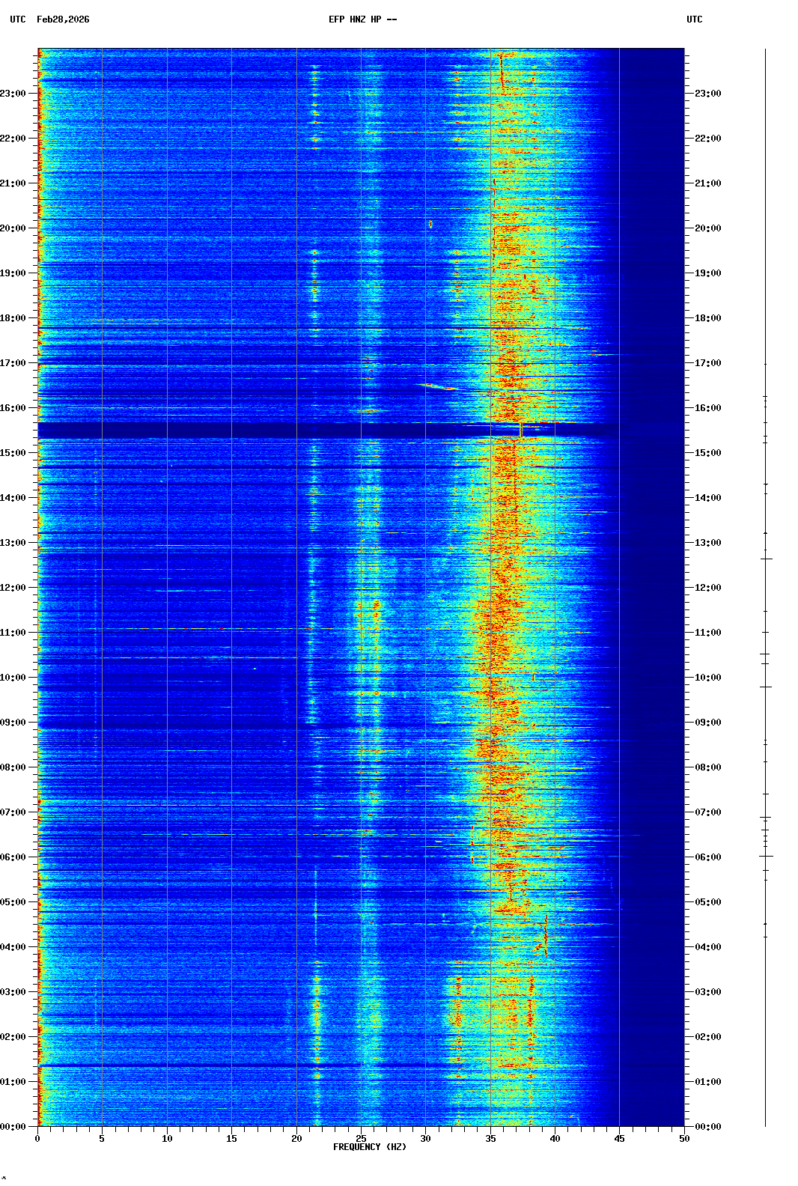Click the dark data gap band below 16:00
The width and height of the screenshot is (798, 1186).
(x=299, y=430)
